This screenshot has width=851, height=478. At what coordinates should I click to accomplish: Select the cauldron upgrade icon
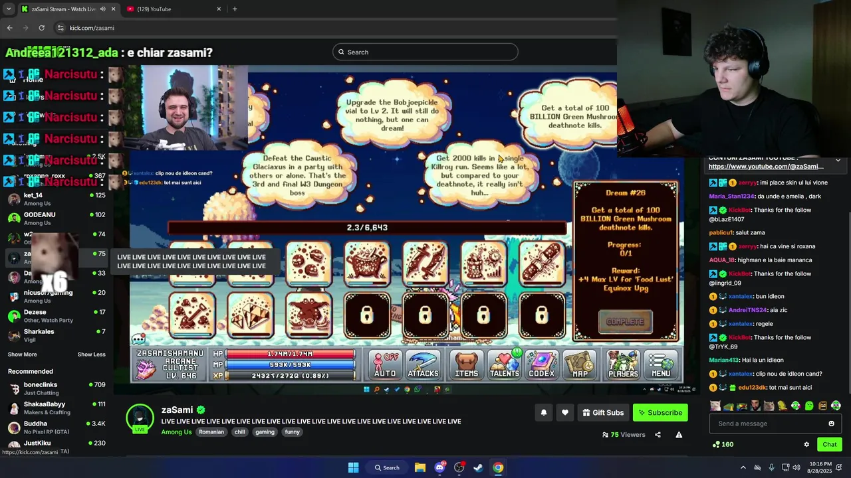coord(367,263)
